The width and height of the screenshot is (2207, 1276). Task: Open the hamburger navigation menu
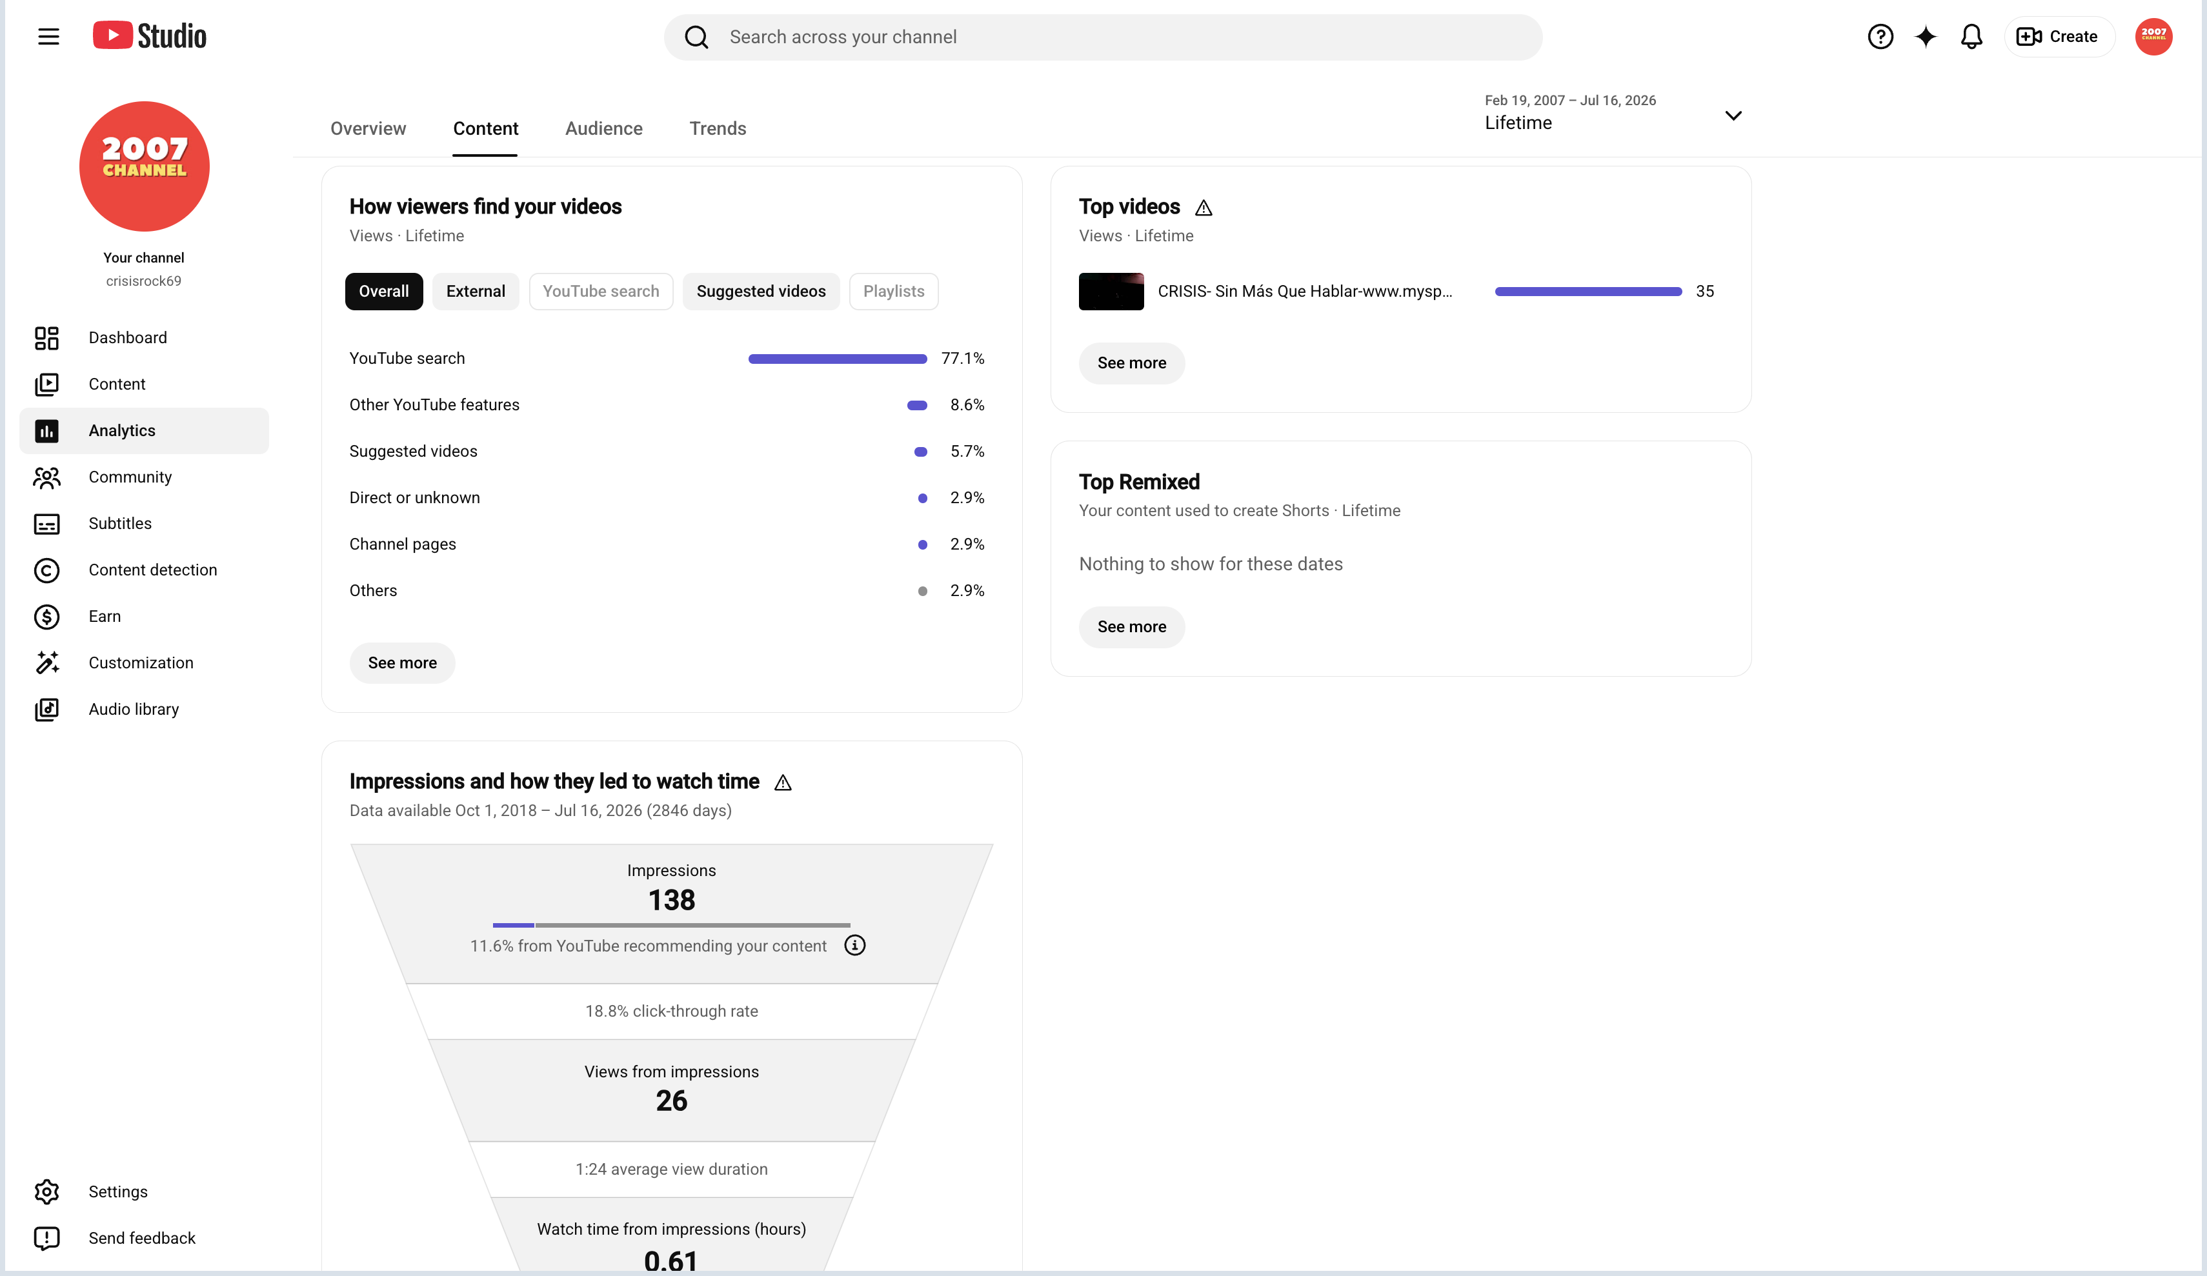click(x=48, y=37)
